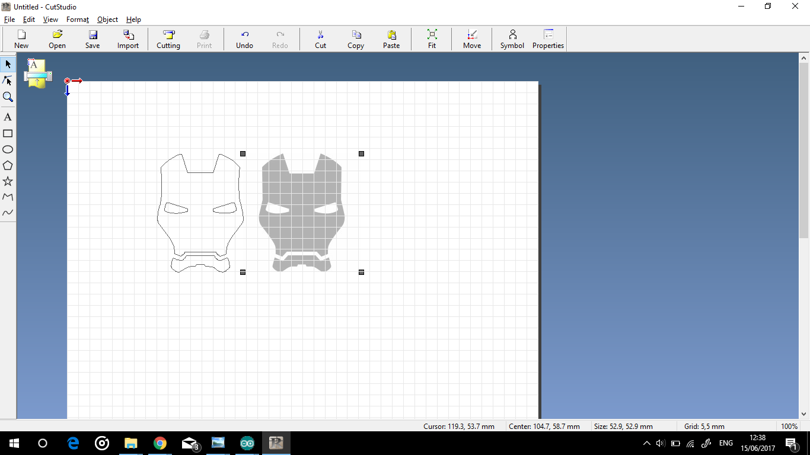Fit the view with the Fit icon
The image size is (810, 455).
[x=432, y=39]
